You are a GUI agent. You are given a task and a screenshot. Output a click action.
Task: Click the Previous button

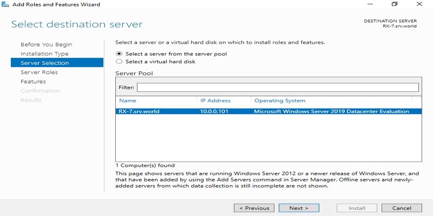(254, 208)
